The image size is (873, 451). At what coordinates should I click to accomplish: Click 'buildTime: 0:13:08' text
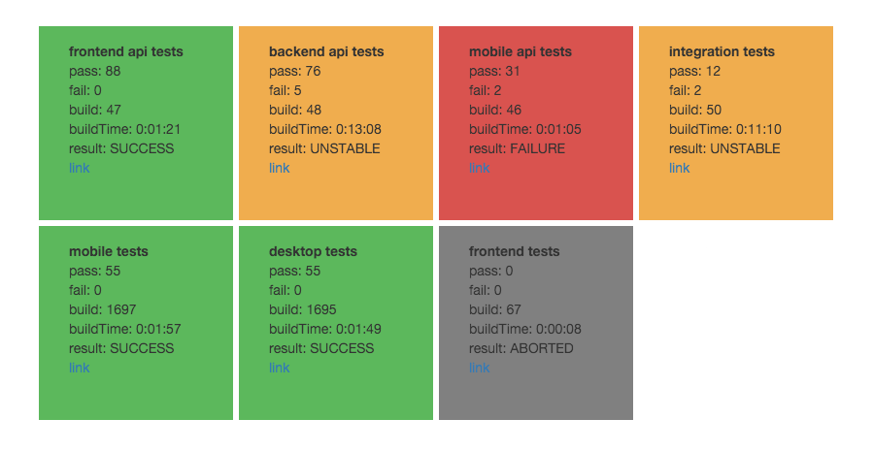(325, 129)
